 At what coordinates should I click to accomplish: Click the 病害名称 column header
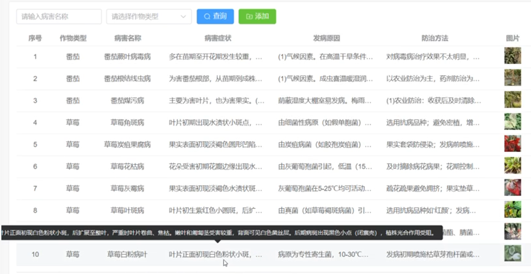(128, 38)
